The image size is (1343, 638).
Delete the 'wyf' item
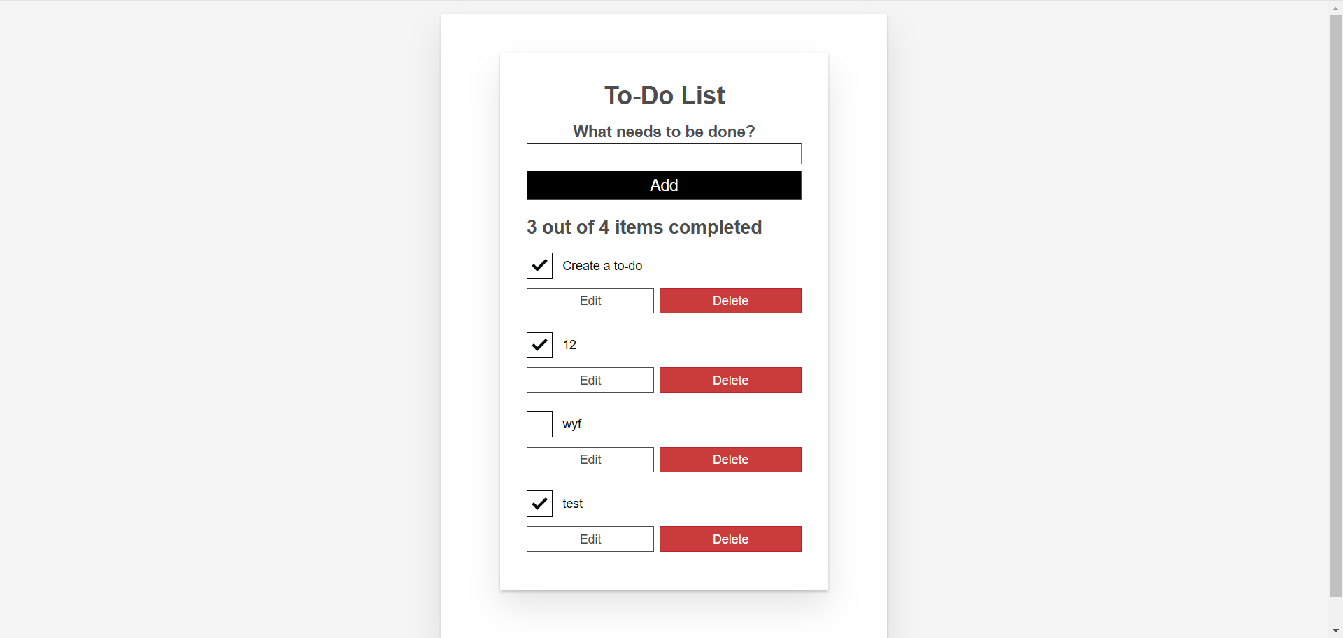[730, 460]
